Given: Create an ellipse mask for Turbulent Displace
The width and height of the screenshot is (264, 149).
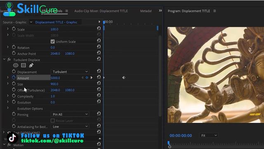Looking at the screenshot, I should pyautogui.click(x=16, y=65).
